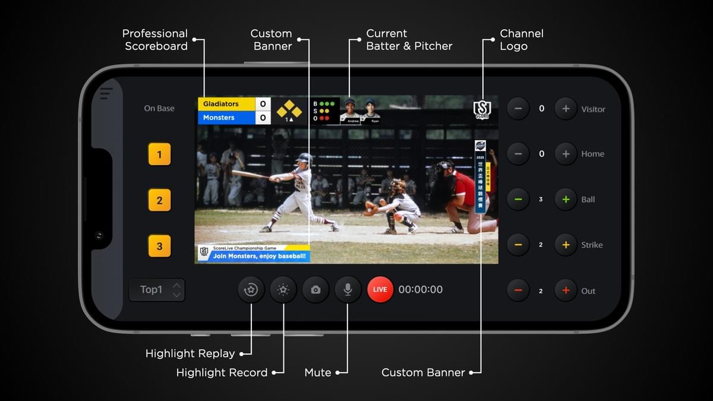
Task: Decrease the Visitor score
Action: tap(518, 109)
